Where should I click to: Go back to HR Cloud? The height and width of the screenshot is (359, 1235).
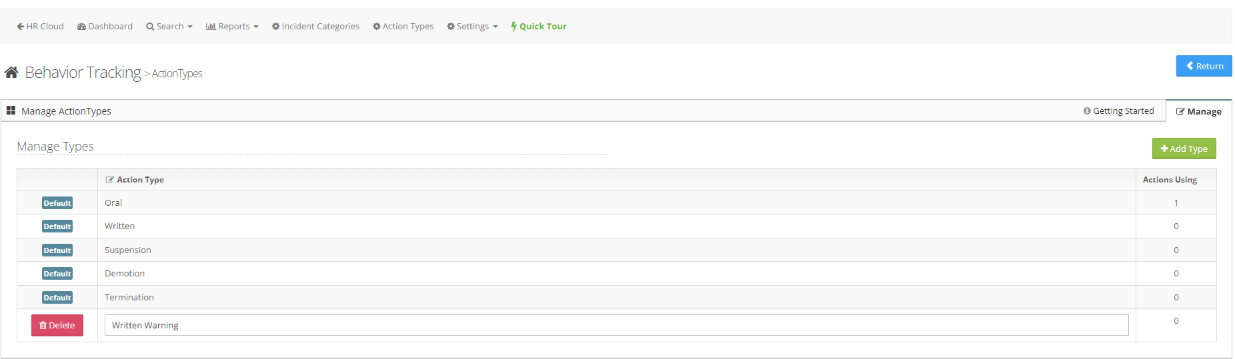40,27
